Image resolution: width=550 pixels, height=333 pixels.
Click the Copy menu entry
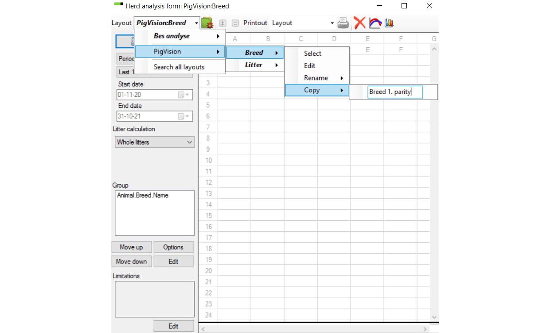tap(317, 90)
